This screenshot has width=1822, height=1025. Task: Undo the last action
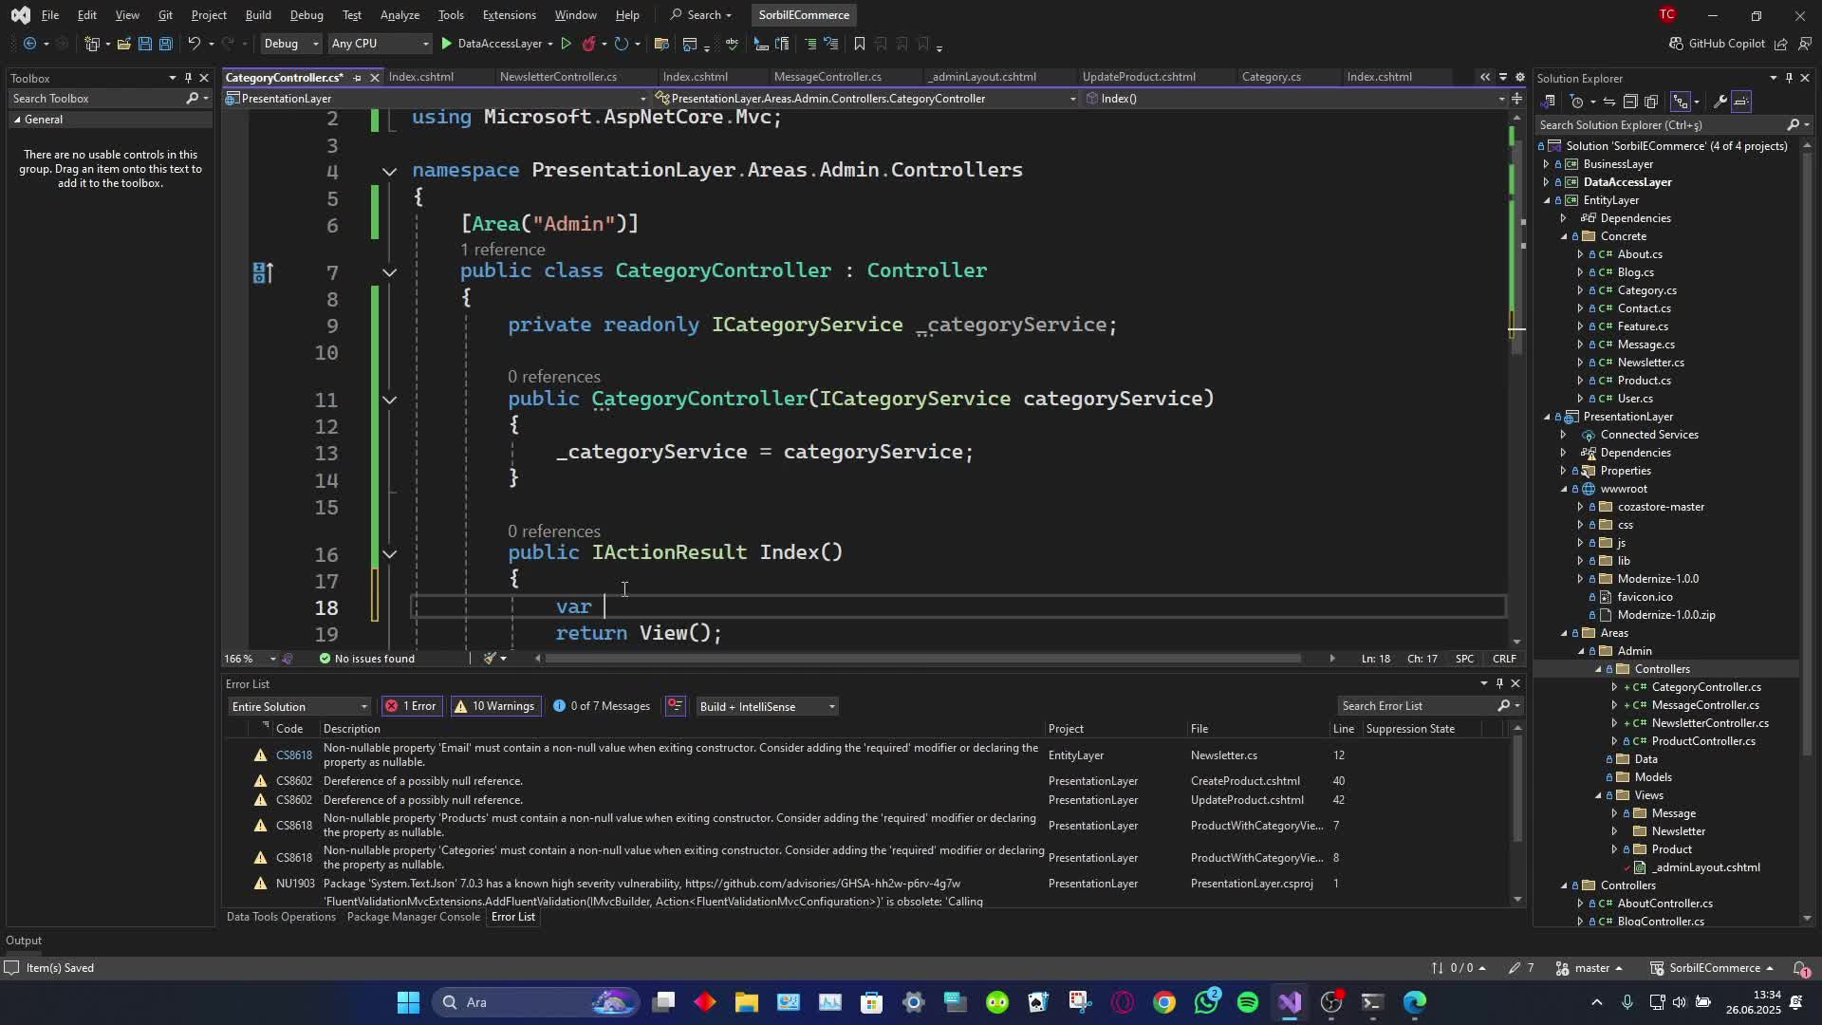[194, 44]
